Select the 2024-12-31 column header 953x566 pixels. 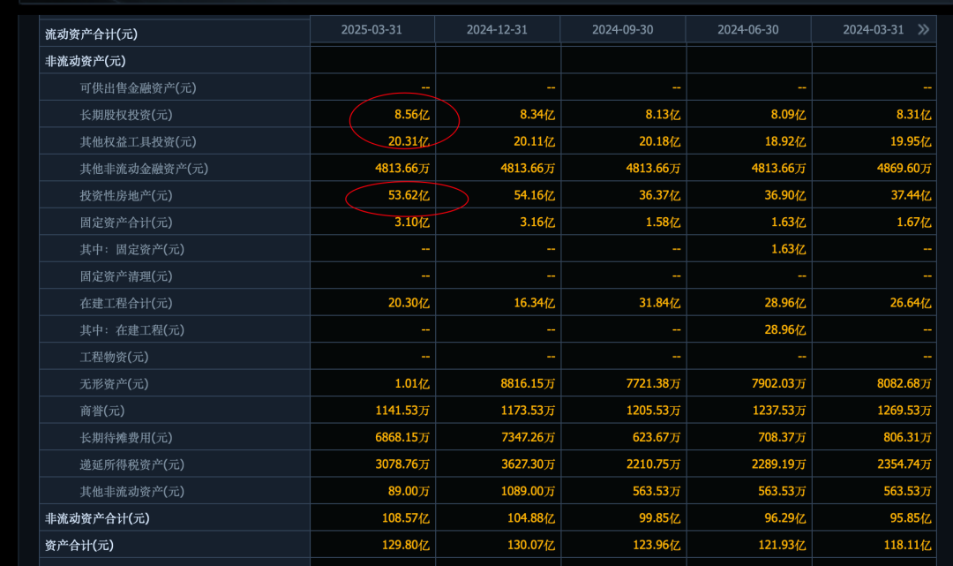pyautogui.click(x=497, y=30)
